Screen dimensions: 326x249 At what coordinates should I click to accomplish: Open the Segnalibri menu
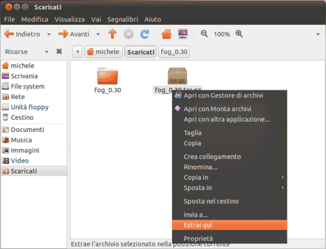click(123, 20)
